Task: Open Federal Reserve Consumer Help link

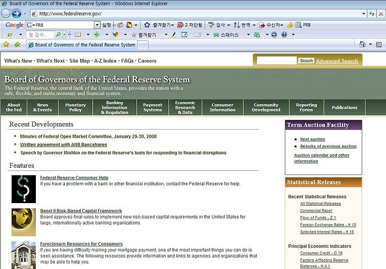Action: point(74,178)
